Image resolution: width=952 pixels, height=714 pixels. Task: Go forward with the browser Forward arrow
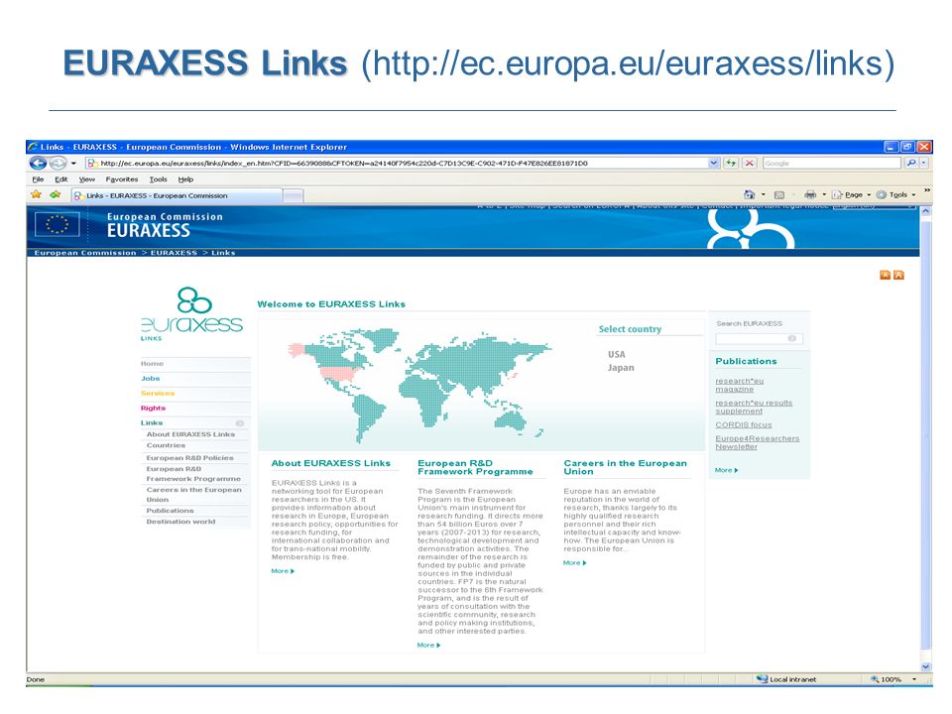pos(58,163)
